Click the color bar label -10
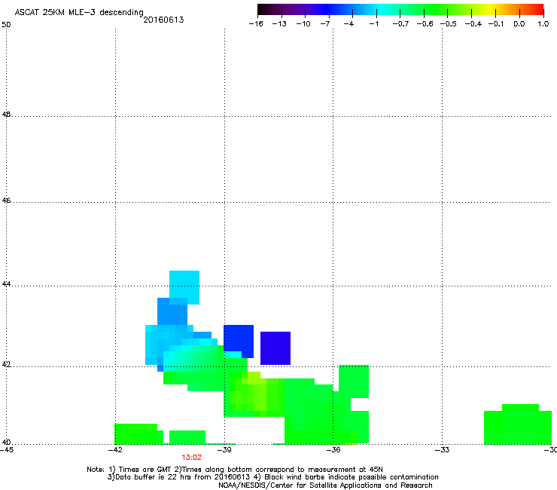Viewport: 557px width, 490px height. [x=303, y=24]
